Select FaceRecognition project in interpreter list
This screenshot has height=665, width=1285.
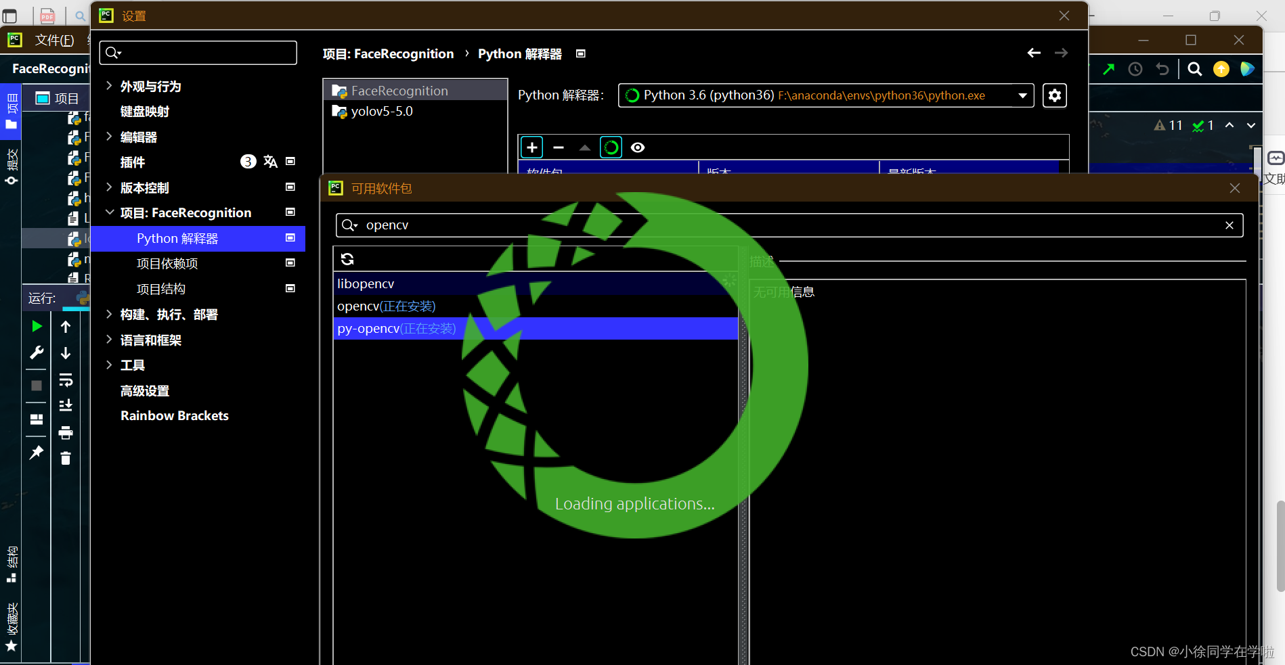415,91
